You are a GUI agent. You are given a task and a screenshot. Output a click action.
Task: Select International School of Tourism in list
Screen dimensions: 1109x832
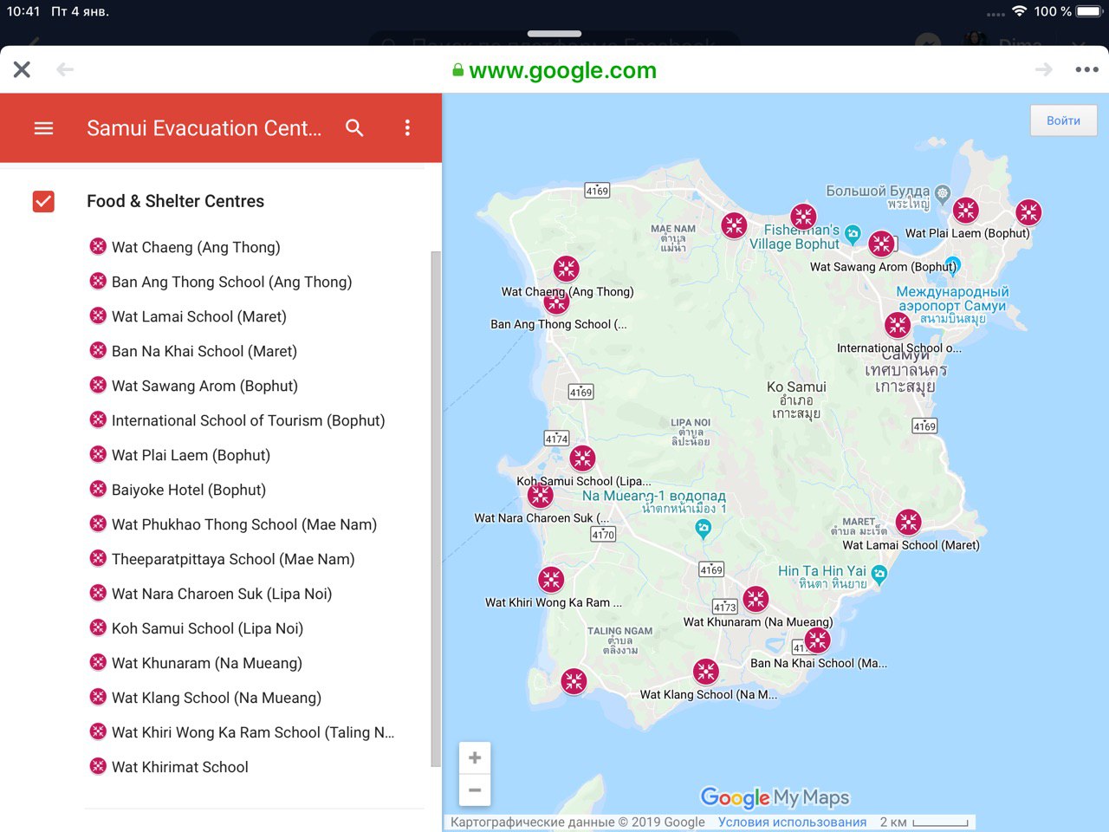point(248,420)
